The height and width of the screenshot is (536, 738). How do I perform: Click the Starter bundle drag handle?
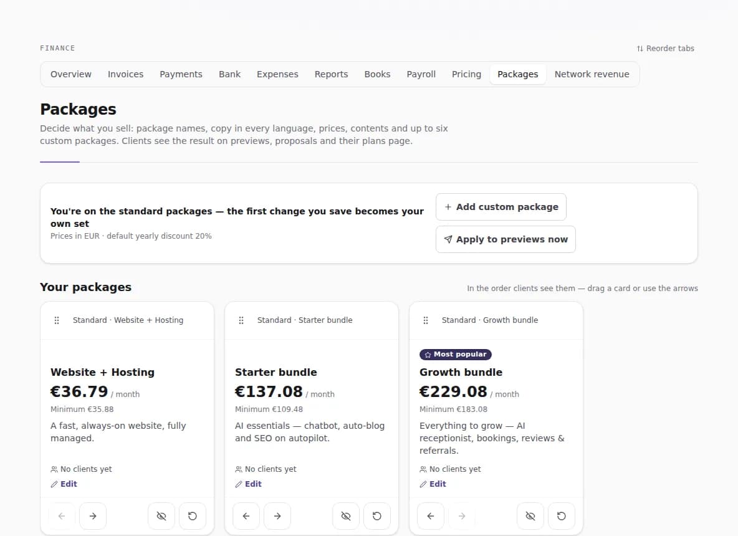pyautogui.click(x=241, y=320)
